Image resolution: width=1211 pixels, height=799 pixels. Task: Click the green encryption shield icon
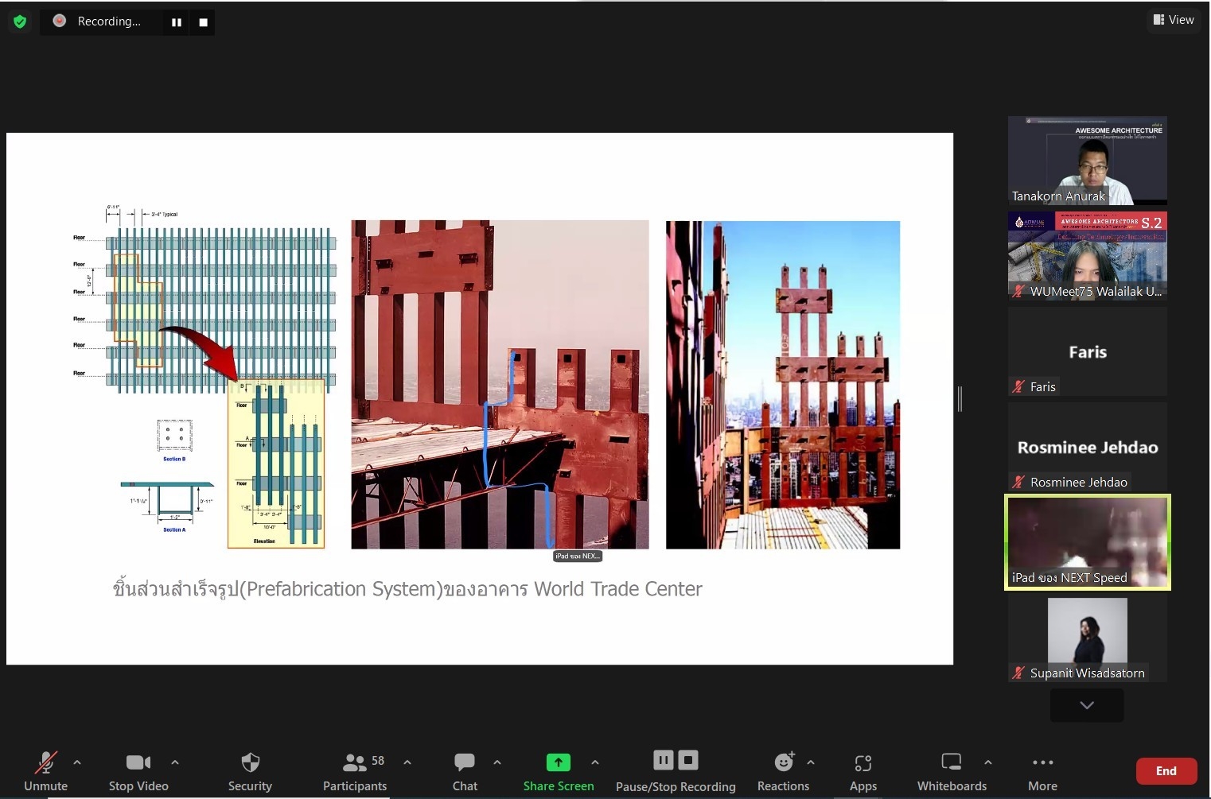tap(20, 21)
